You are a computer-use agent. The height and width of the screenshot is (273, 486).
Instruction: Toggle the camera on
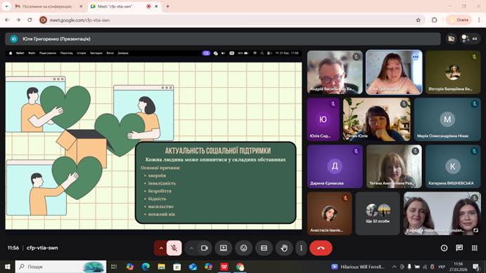pos(204,248)
